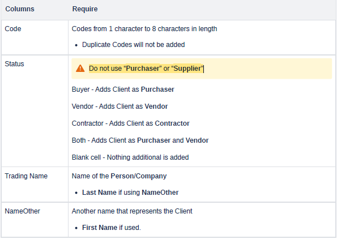Click the text 'Duplicate Codes will not be added'
Screen dimensions: 337x239
134,45
